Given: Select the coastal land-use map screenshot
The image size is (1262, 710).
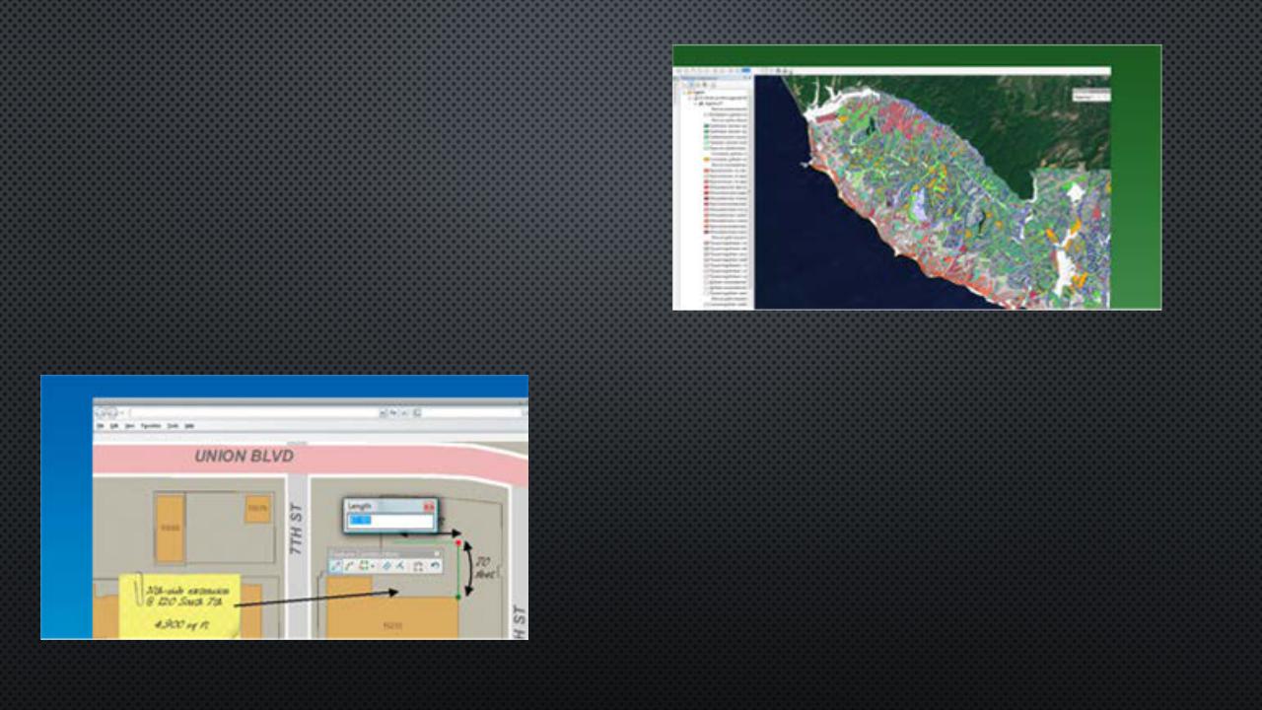Looking at the screenshot, I should pos(917,177).
